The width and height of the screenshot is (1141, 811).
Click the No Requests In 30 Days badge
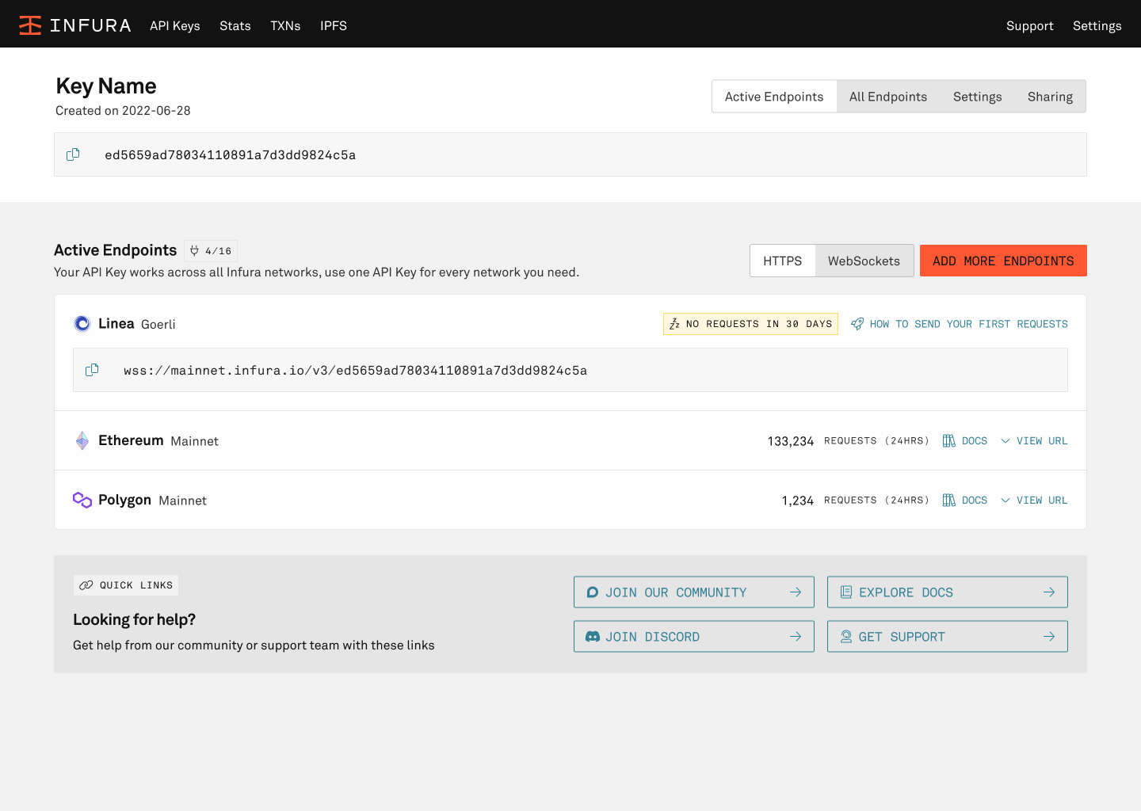[x=750, y=324]
